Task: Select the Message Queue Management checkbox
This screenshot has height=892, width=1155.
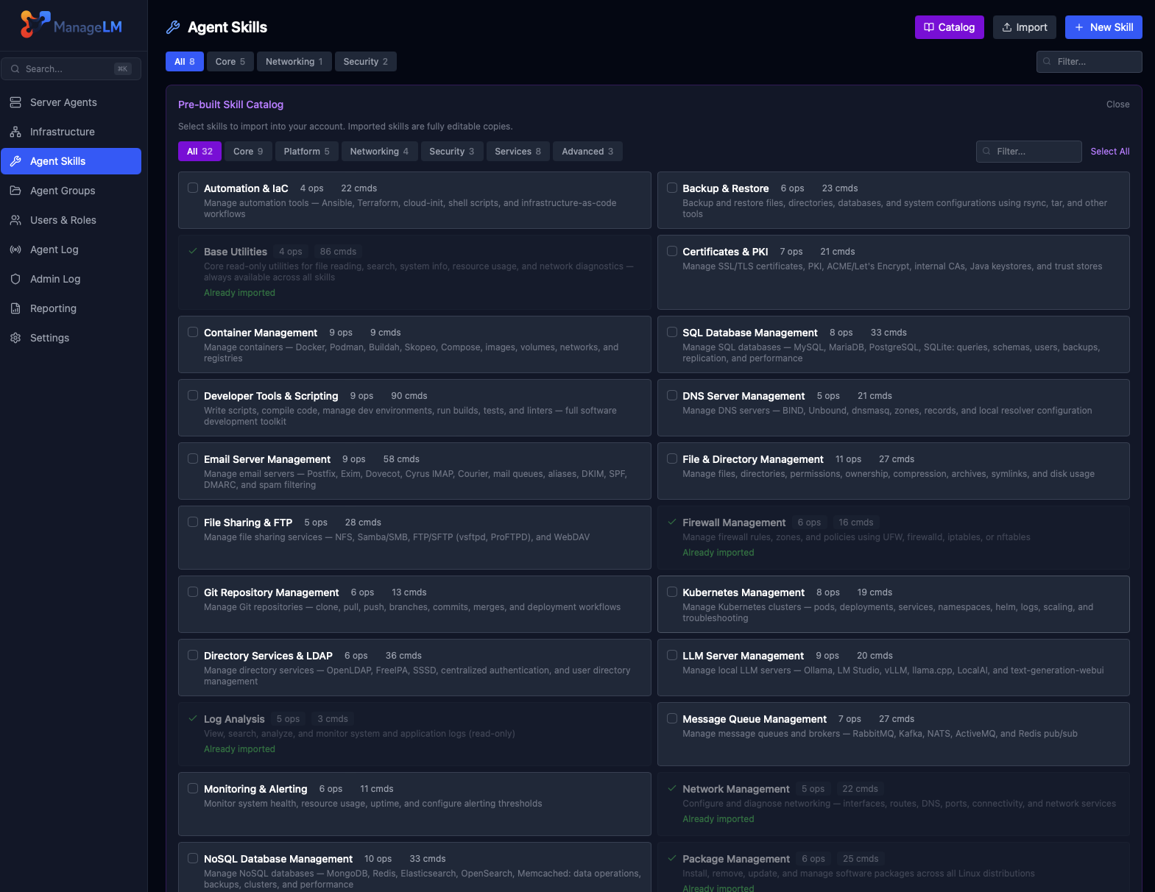Action: point(672,718)
